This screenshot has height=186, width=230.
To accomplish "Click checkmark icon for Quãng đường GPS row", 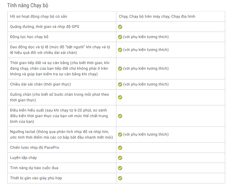I will pyautogui.click(x=120, y=27).
